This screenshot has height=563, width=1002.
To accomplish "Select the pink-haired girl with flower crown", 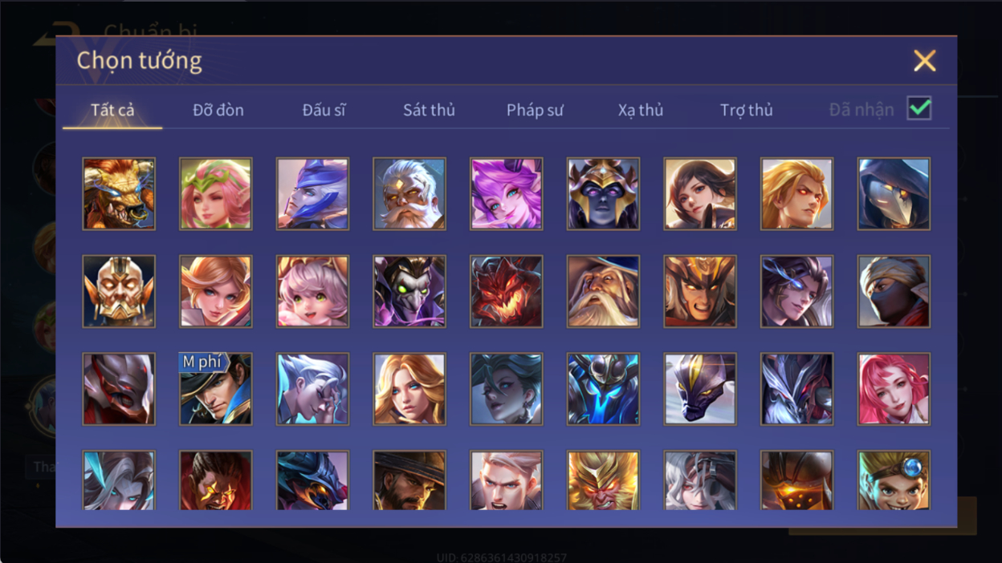I will point(215,194).
